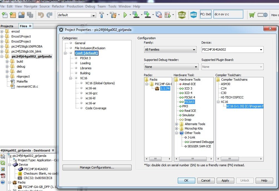279x191 pixels.
Task: Click Make and Program Device icon
Action: click(136, 15)
